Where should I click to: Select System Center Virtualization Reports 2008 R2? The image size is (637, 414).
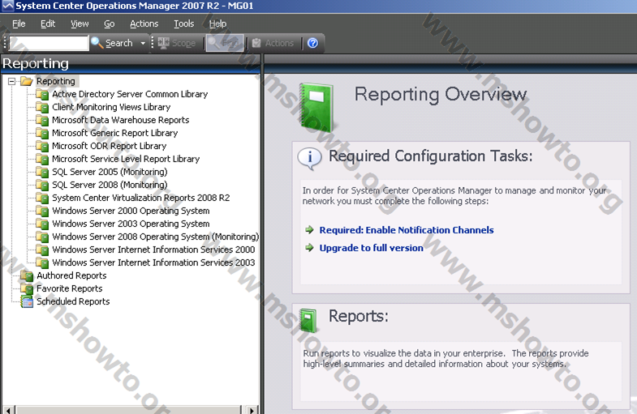coord(140,198)
